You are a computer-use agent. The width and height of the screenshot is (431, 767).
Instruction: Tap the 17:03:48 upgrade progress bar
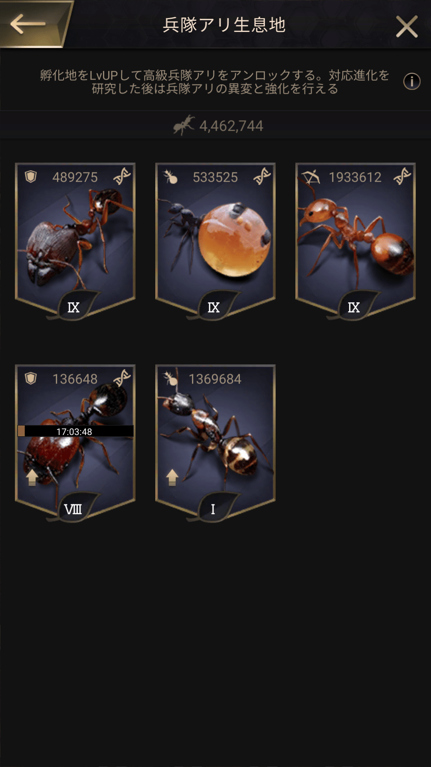pos(75,431)
